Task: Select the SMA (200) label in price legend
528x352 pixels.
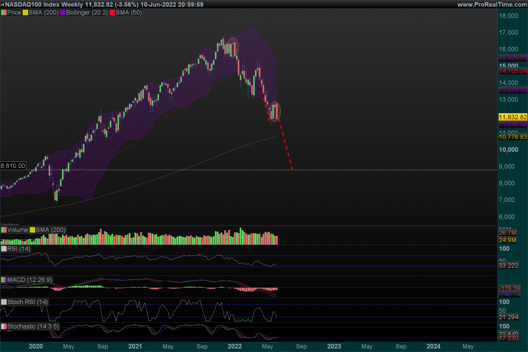Action: pos(43,13)
